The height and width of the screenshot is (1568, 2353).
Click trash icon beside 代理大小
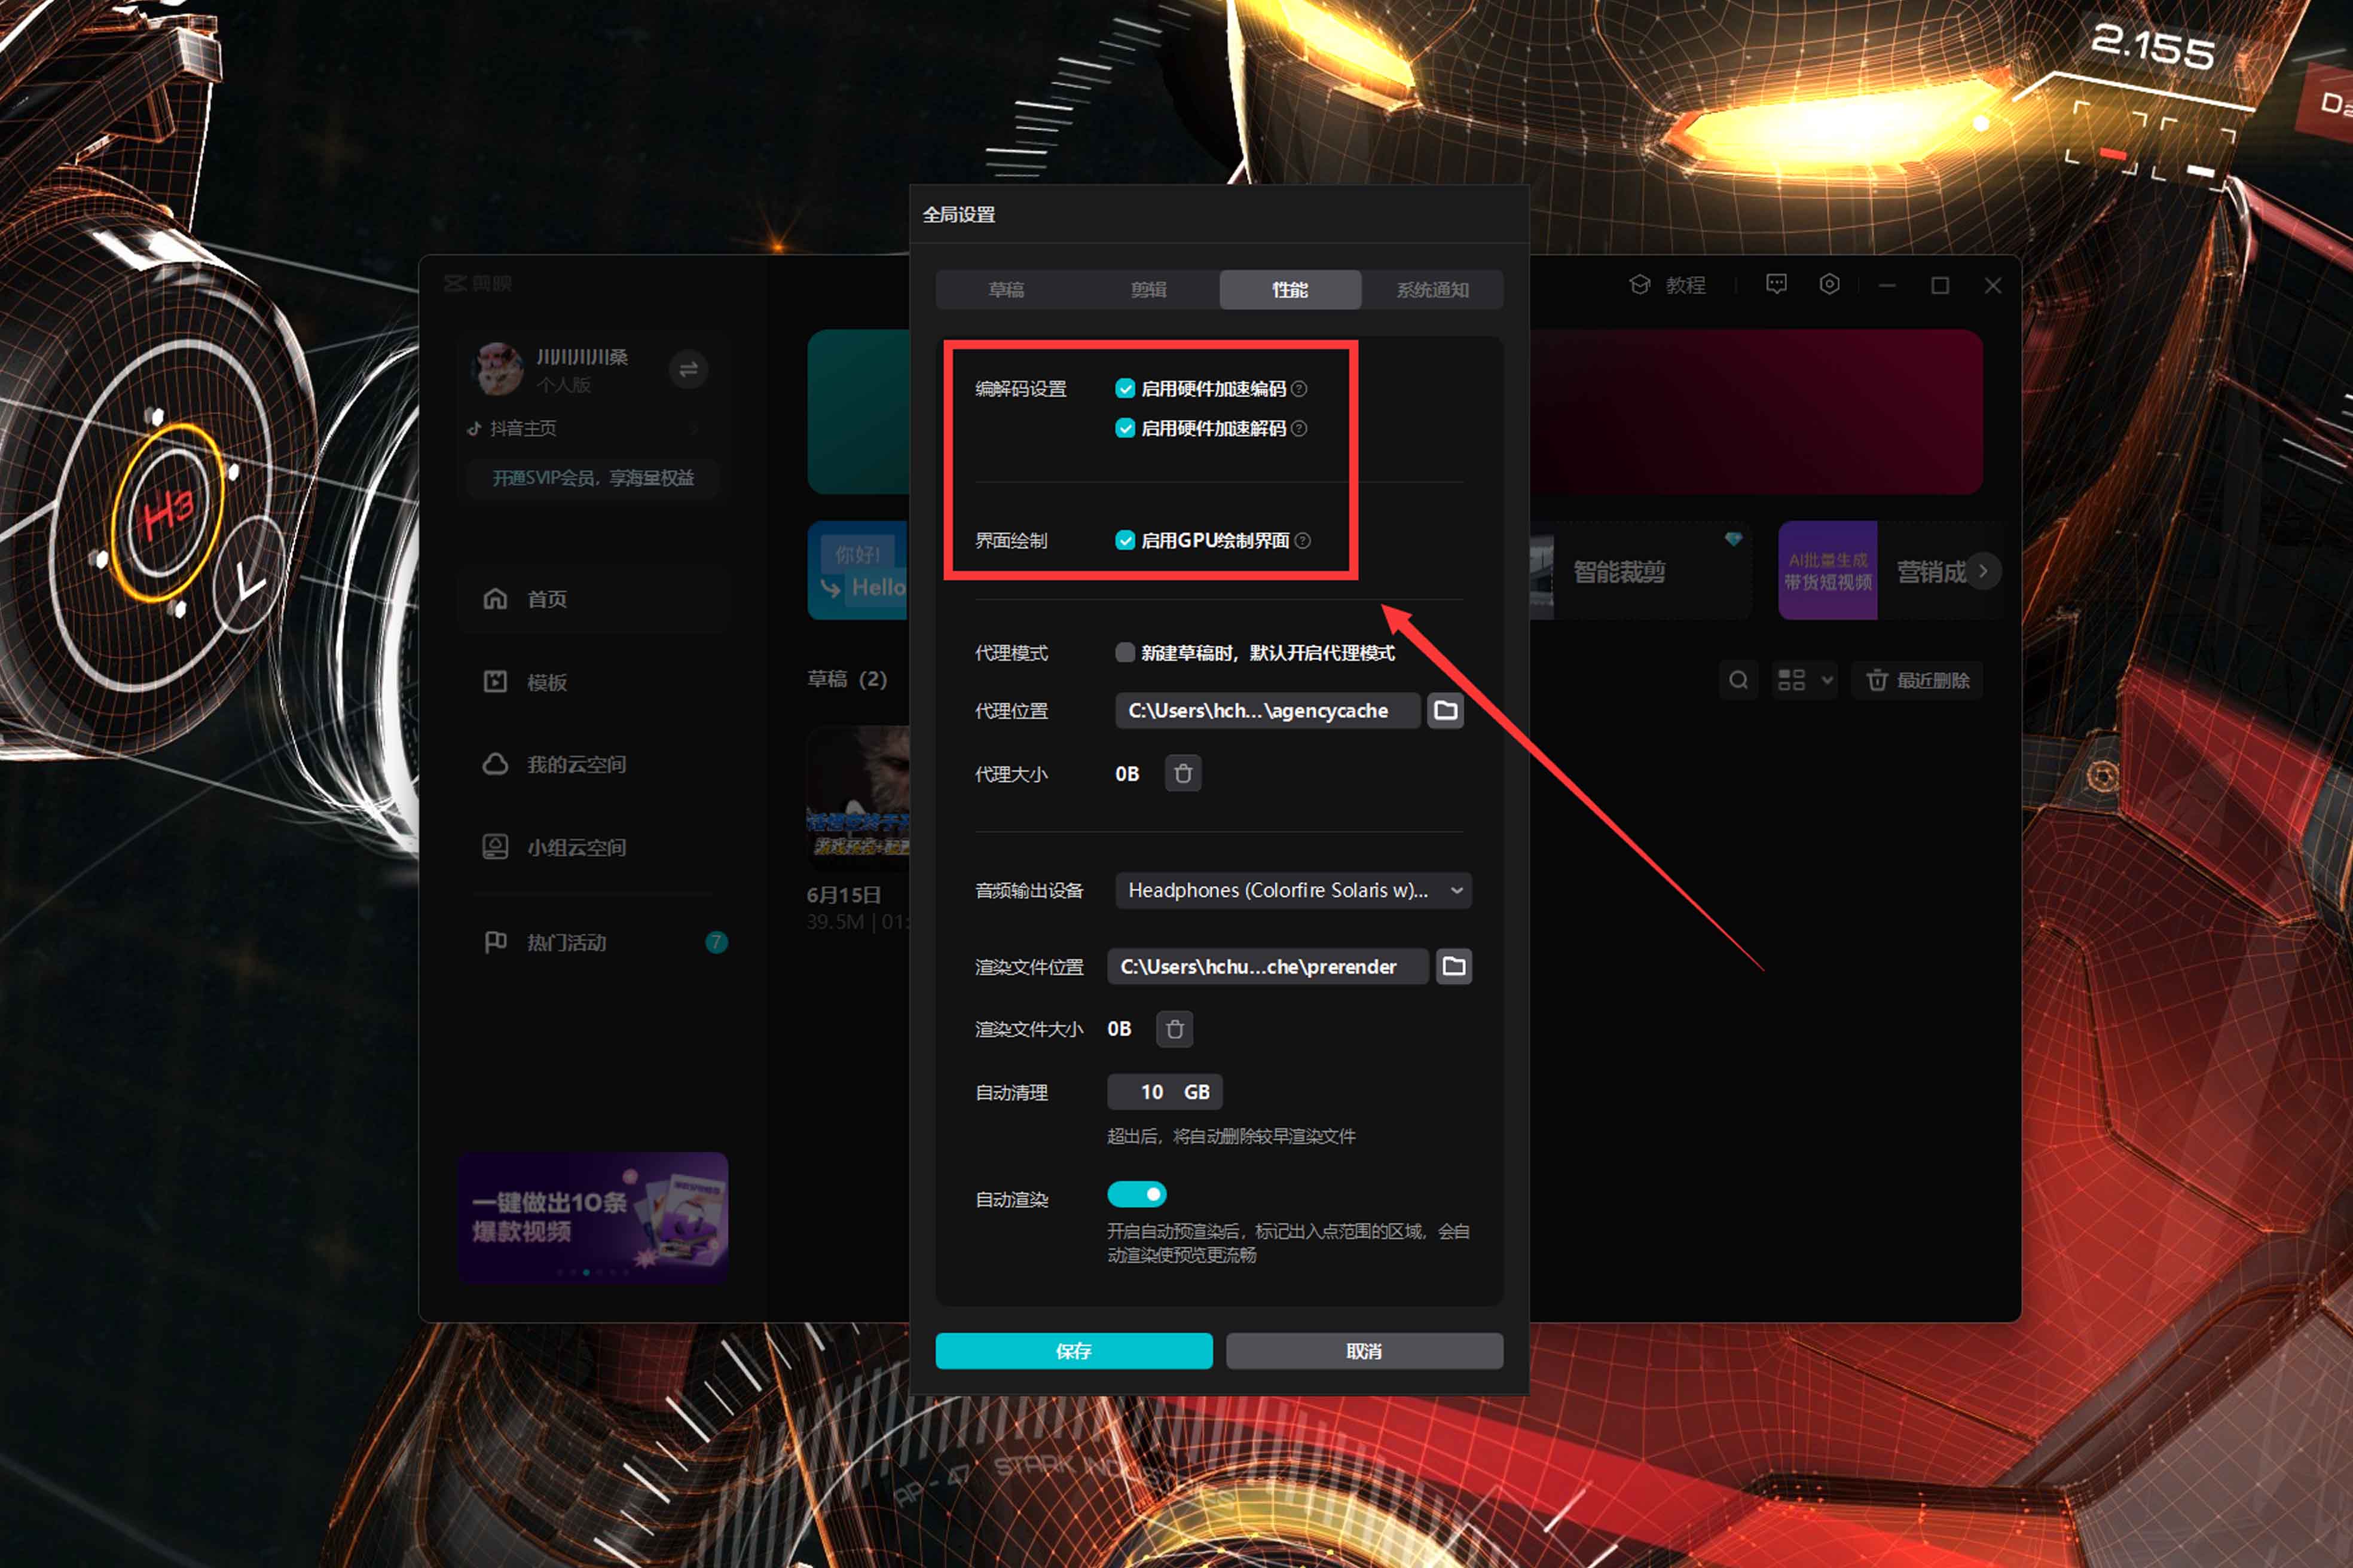[1182, 773]
